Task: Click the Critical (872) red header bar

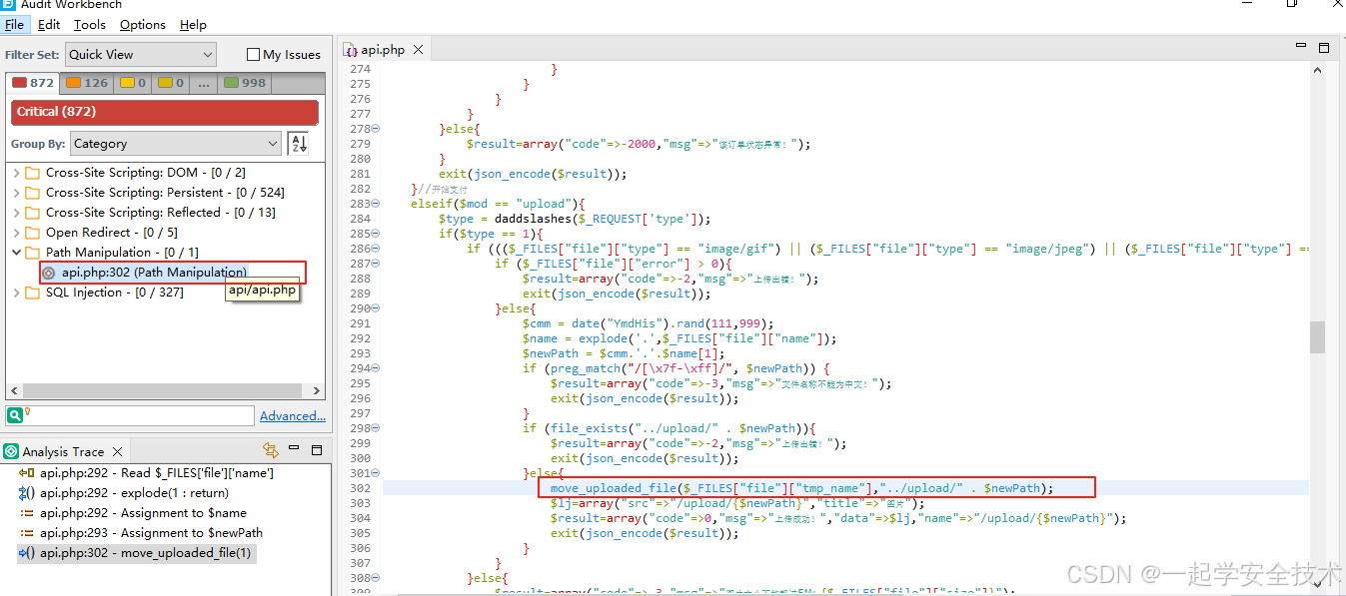Action: tap(165, 112)
